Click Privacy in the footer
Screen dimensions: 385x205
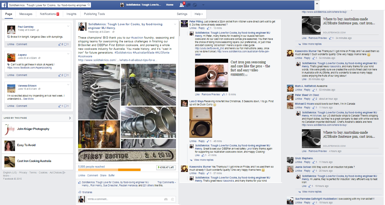23,173
